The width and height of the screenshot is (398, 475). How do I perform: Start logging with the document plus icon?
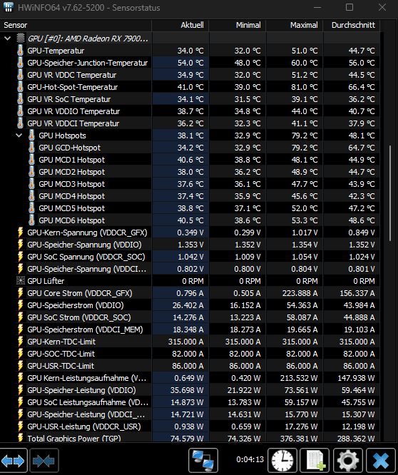(x=315, y=461)
